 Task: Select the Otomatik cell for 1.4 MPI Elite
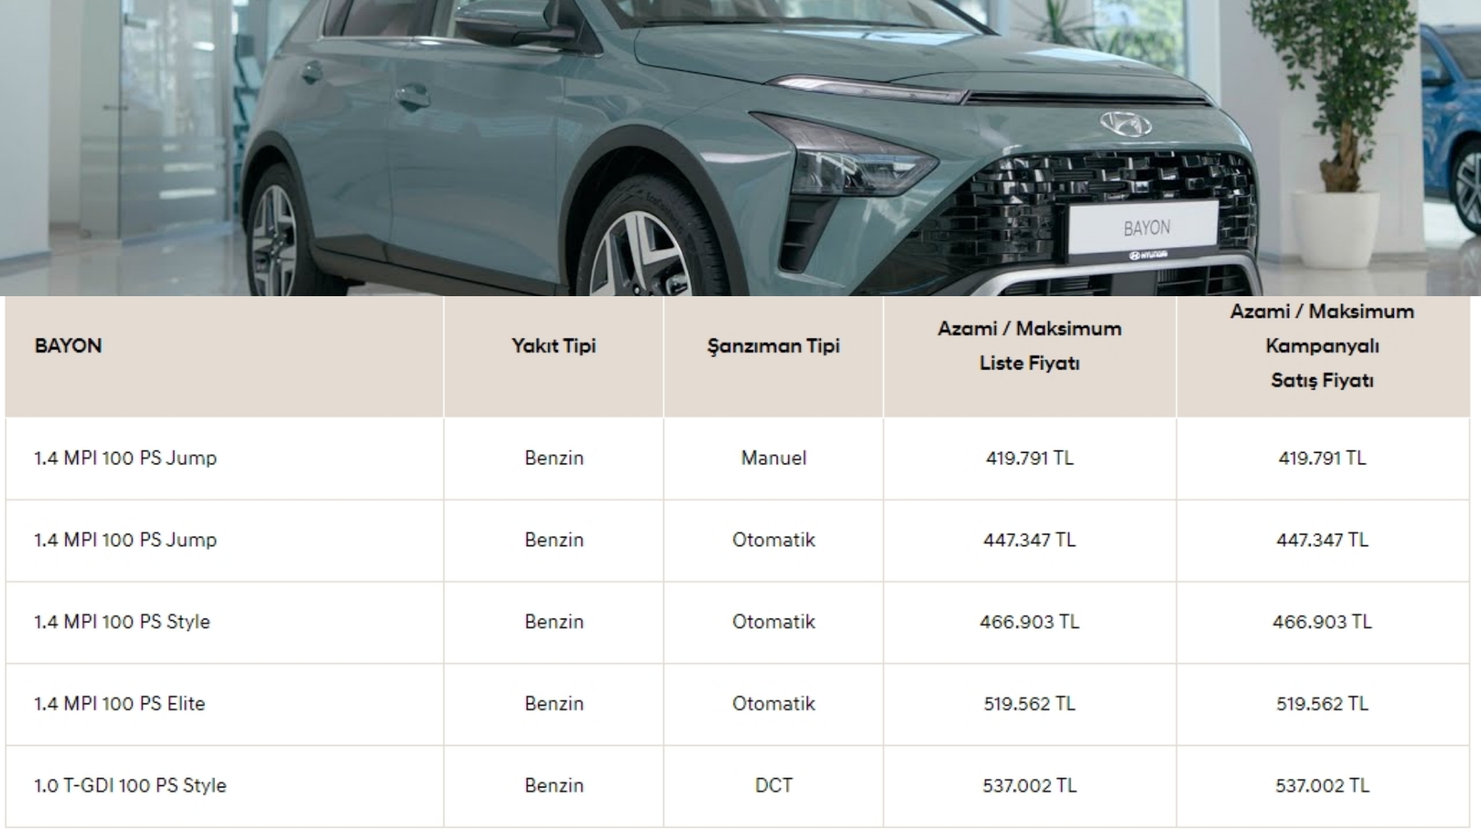(772, 703)
